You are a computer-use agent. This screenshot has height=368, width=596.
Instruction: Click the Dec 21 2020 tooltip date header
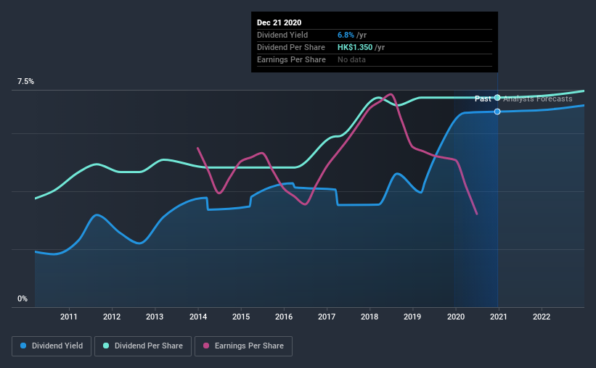pos(279,22)
